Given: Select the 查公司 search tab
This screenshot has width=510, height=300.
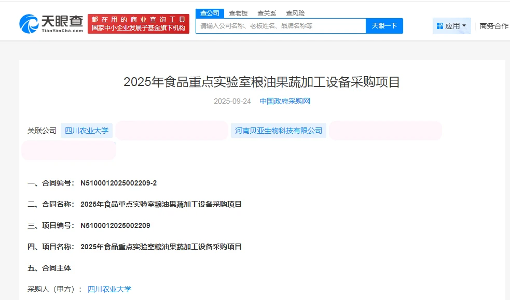Looking at the screenshot, I should point(210,13).
